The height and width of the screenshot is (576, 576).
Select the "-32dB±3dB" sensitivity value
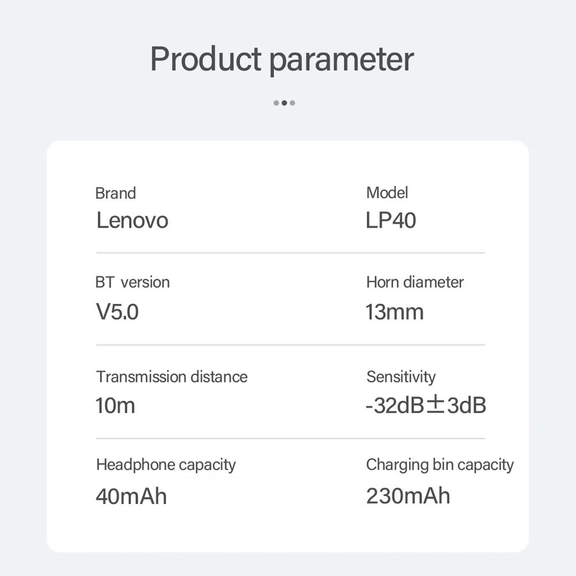[x=426, y=406]
